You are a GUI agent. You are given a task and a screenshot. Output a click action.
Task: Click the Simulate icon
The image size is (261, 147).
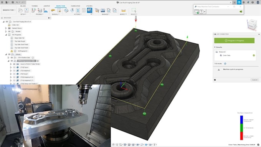72,10
